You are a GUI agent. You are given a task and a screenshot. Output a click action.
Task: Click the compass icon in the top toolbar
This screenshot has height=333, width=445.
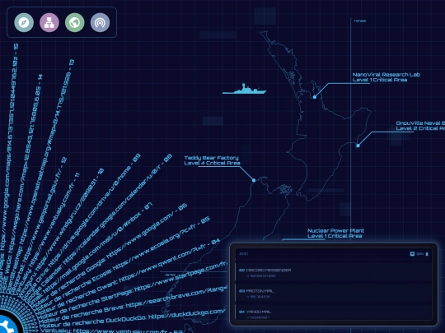[x=24, y=22]
